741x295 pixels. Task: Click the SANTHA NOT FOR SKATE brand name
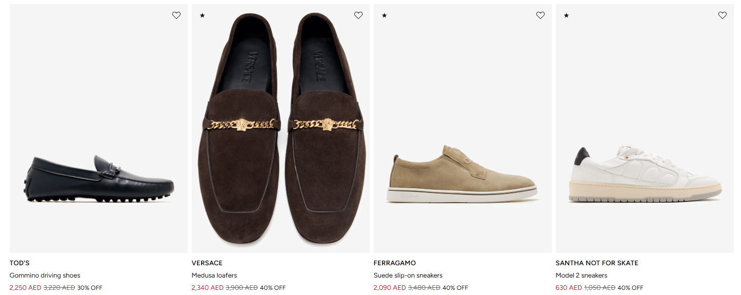tap(597, 263)
